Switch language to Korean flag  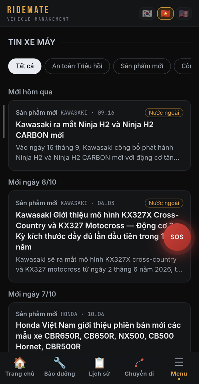tap(147, 14)
